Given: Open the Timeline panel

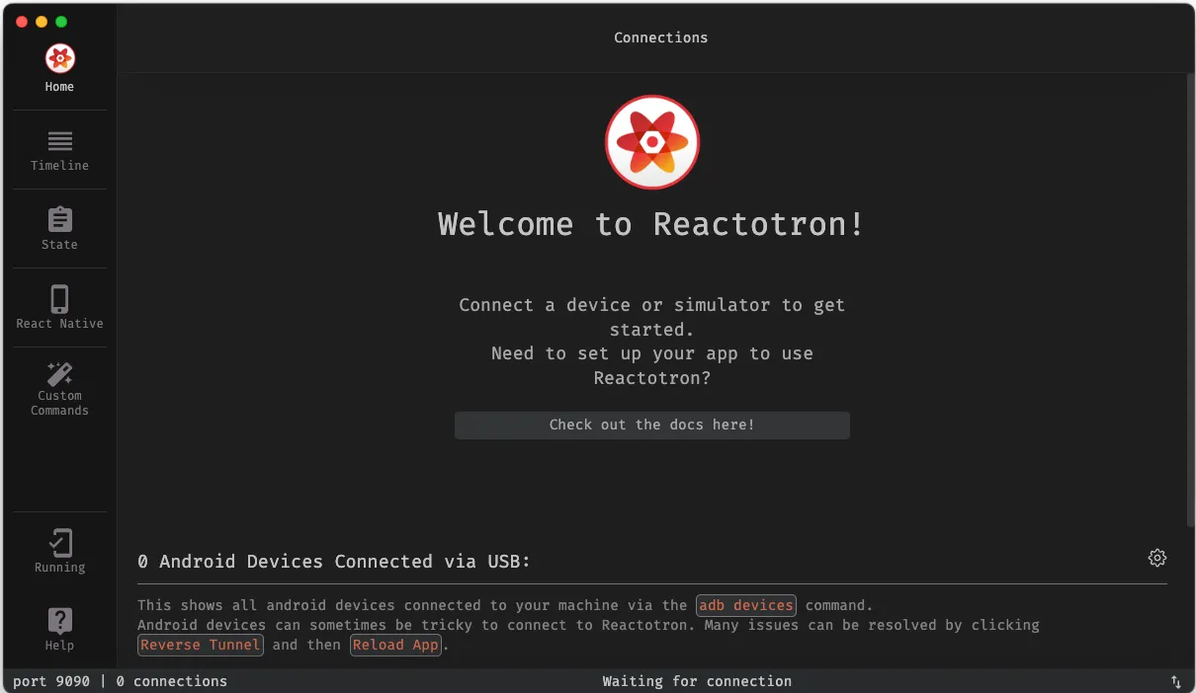Looking at the screenshot, I should [x=59, y=150].
